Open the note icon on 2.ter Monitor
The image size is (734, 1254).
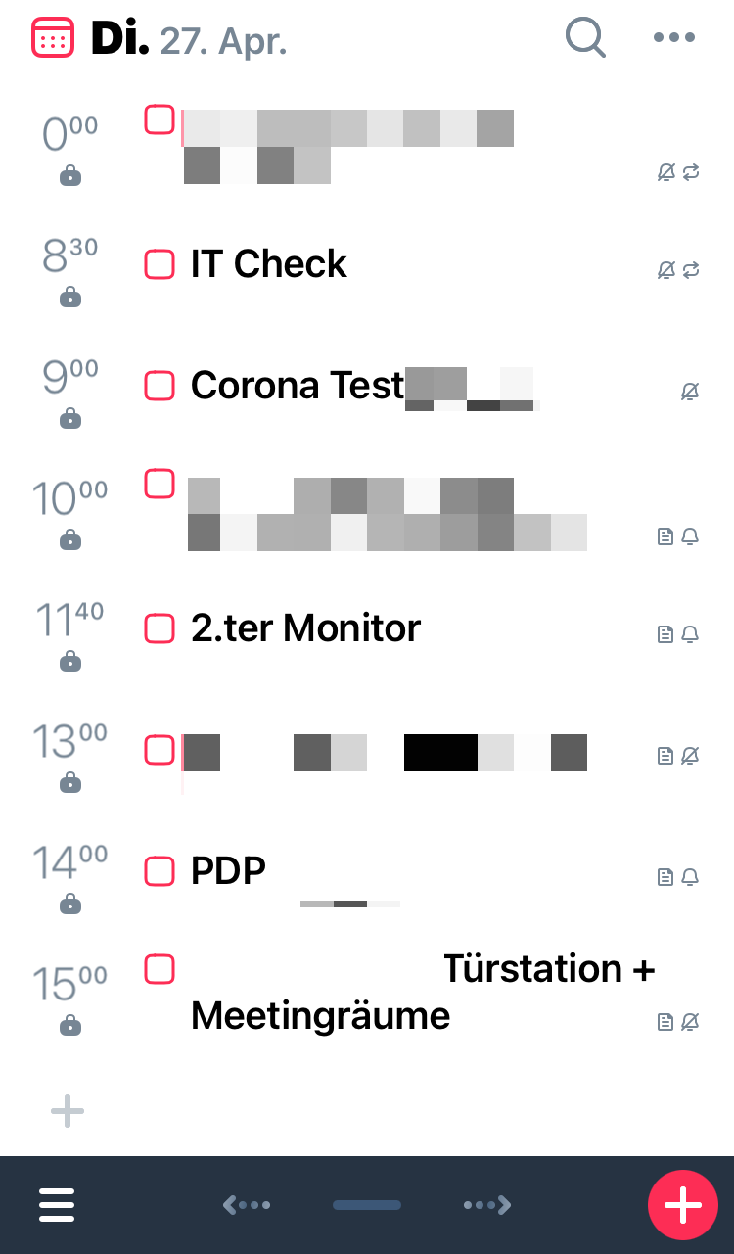[665, 634]
